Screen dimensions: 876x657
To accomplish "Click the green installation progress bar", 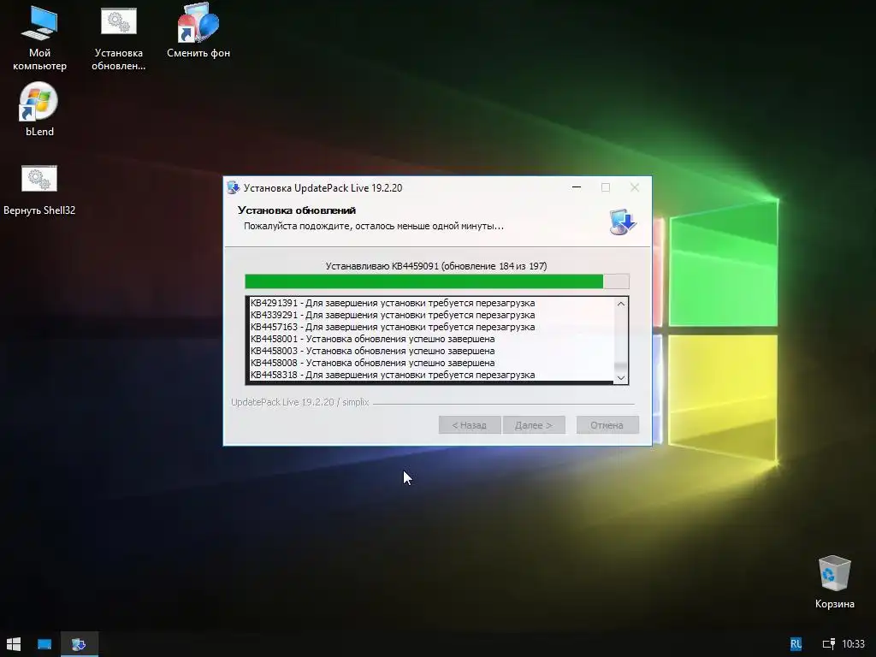I will pos(437,281).
